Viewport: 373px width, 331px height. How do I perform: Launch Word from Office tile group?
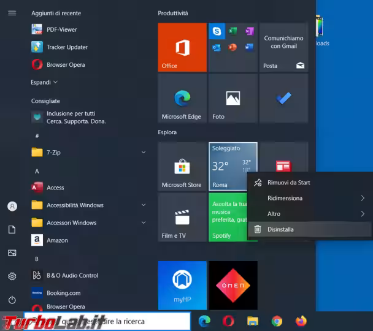pos(249,47)
